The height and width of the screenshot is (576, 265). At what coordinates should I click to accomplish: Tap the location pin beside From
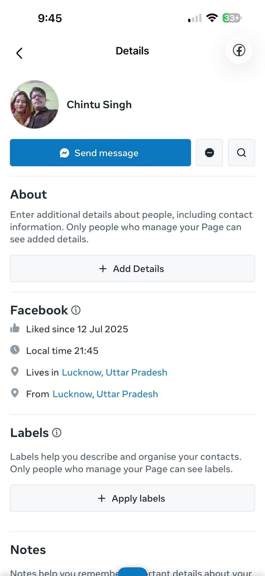[x=15, y=393]
